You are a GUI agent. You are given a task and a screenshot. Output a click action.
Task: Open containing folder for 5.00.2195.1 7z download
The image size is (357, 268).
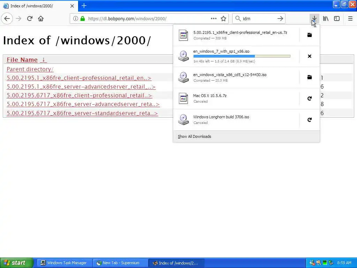(x=310, y=35)
